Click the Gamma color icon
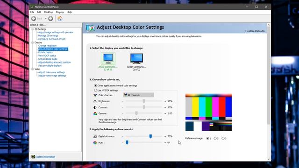The width and height of the screenshot is (299, 168). [x=95, y=113]
